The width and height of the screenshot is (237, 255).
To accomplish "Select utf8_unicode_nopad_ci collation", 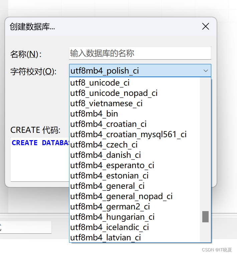I will [135, 93].
